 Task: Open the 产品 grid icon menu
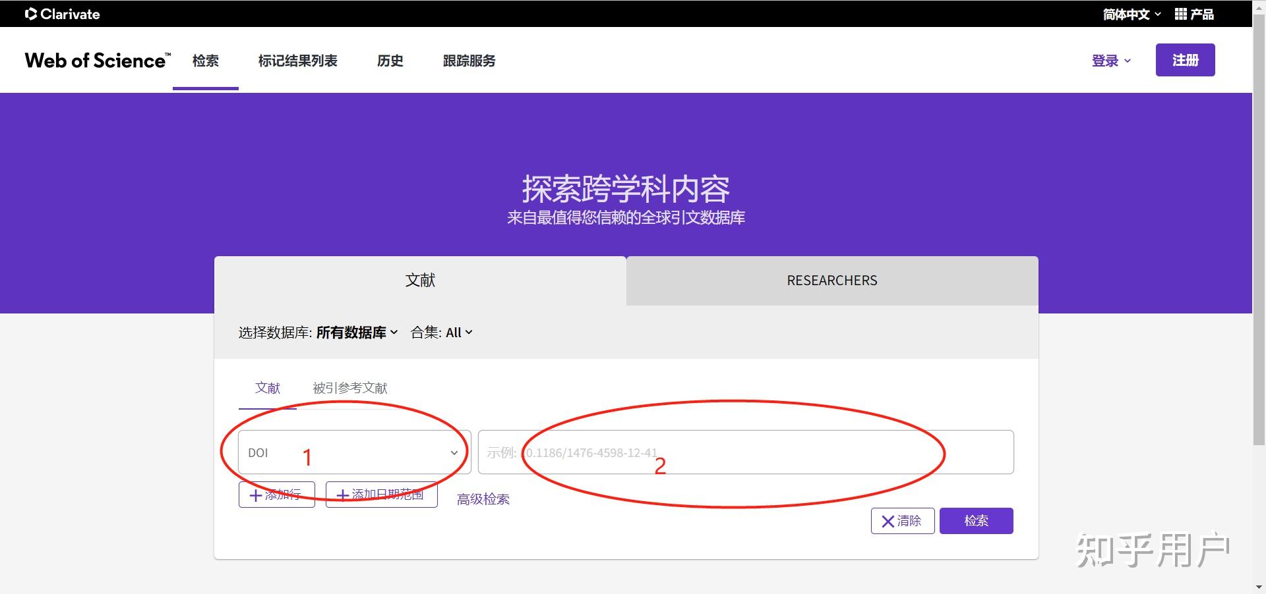click(1180, 13)
